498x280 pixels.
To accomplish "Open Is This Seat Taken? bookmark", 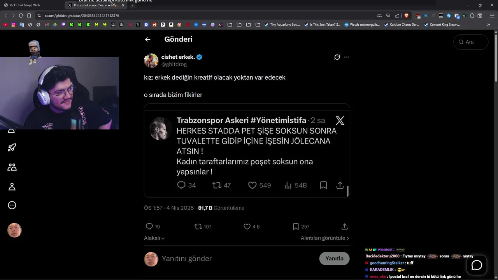I will [x=322, y=24].
